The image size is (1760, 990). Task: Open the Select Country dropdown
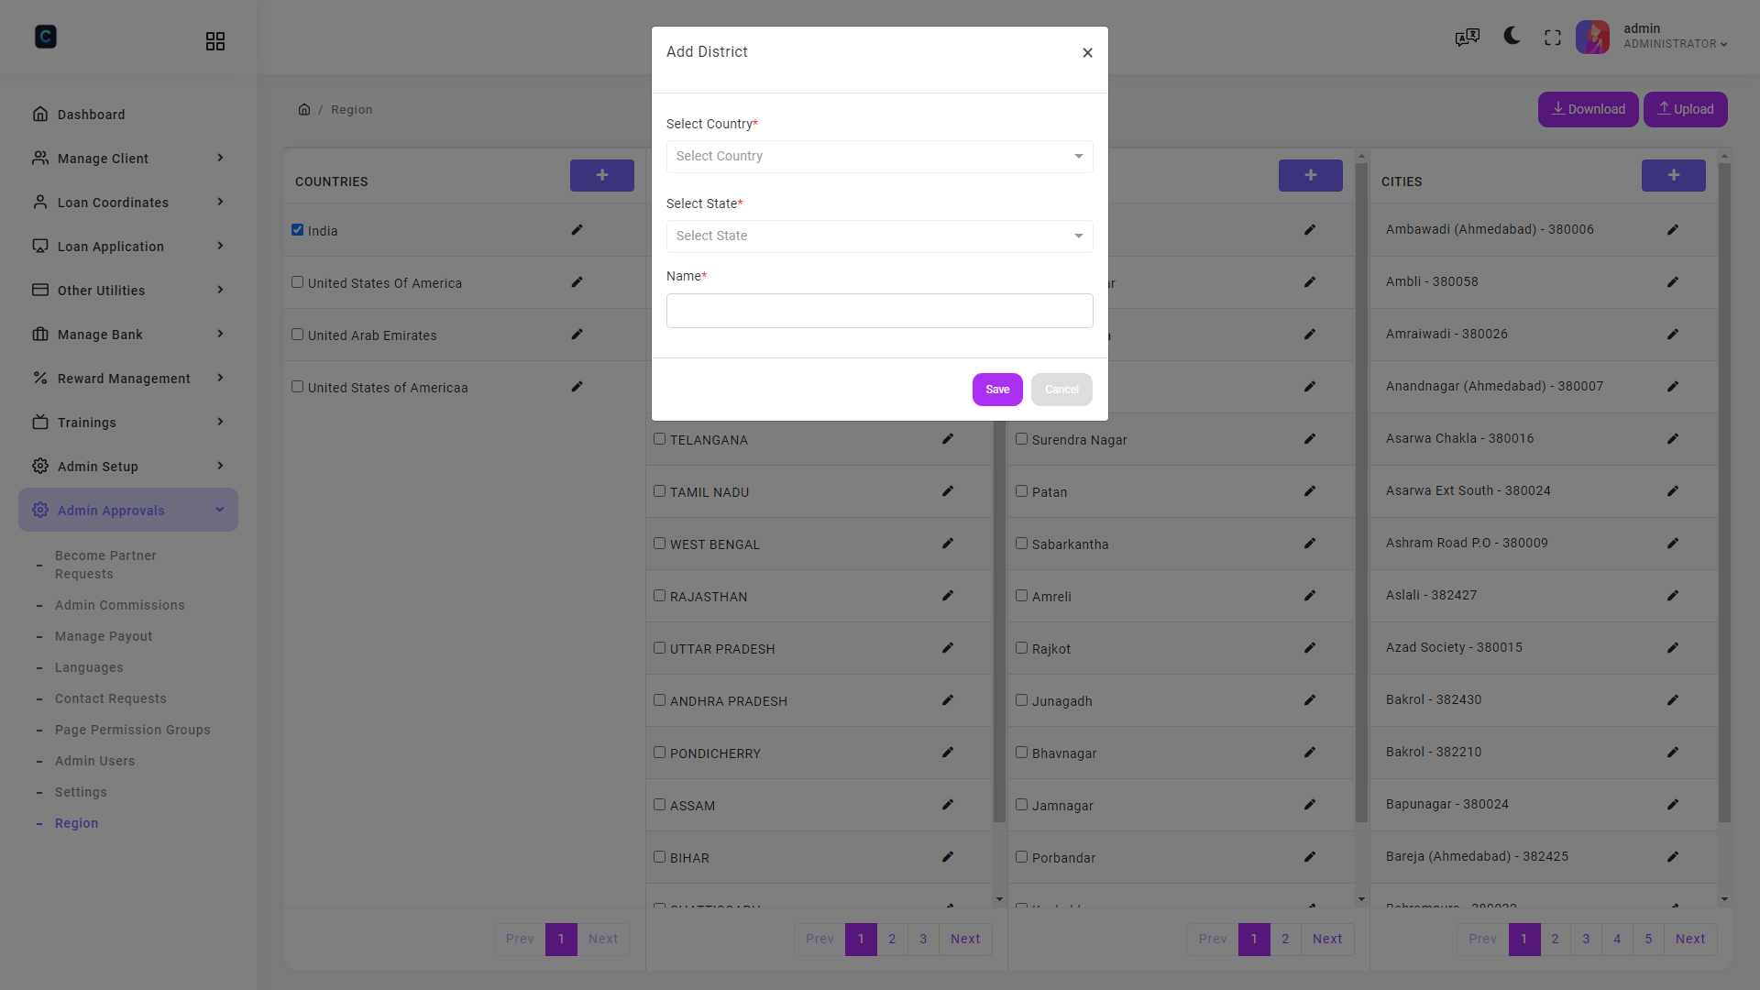(x=879, y=156)
